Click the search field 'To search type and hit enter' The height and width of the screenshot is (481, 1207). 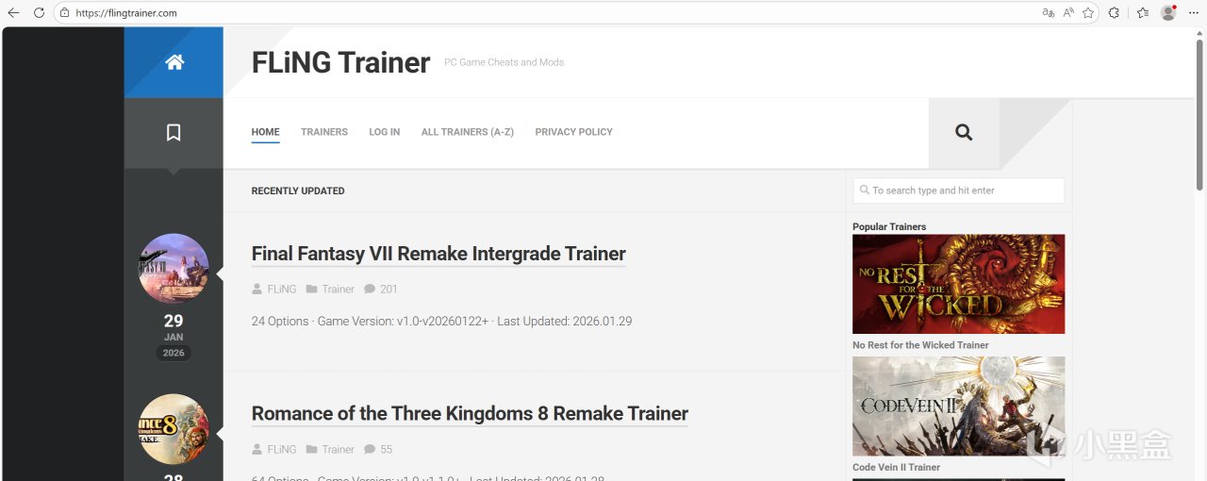pos(958,191)
